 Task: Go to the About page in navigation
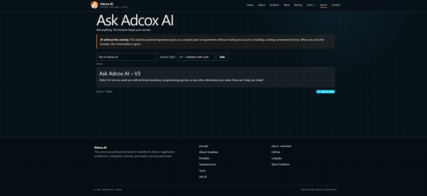pos(262,5)
